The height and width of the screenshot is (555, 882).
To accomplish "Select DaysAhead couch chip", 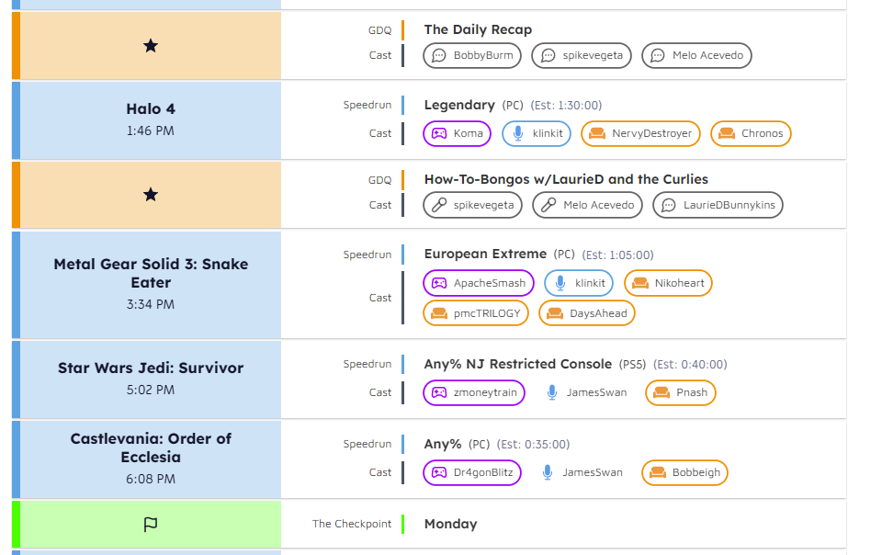I will coord(587,313).
